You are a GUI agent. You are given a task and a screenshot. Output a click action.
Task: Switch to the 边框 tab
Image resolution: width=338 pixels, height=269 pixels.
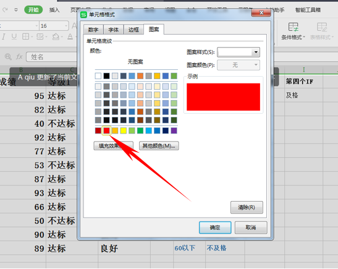pyautogui.click(x=133, y=30)
